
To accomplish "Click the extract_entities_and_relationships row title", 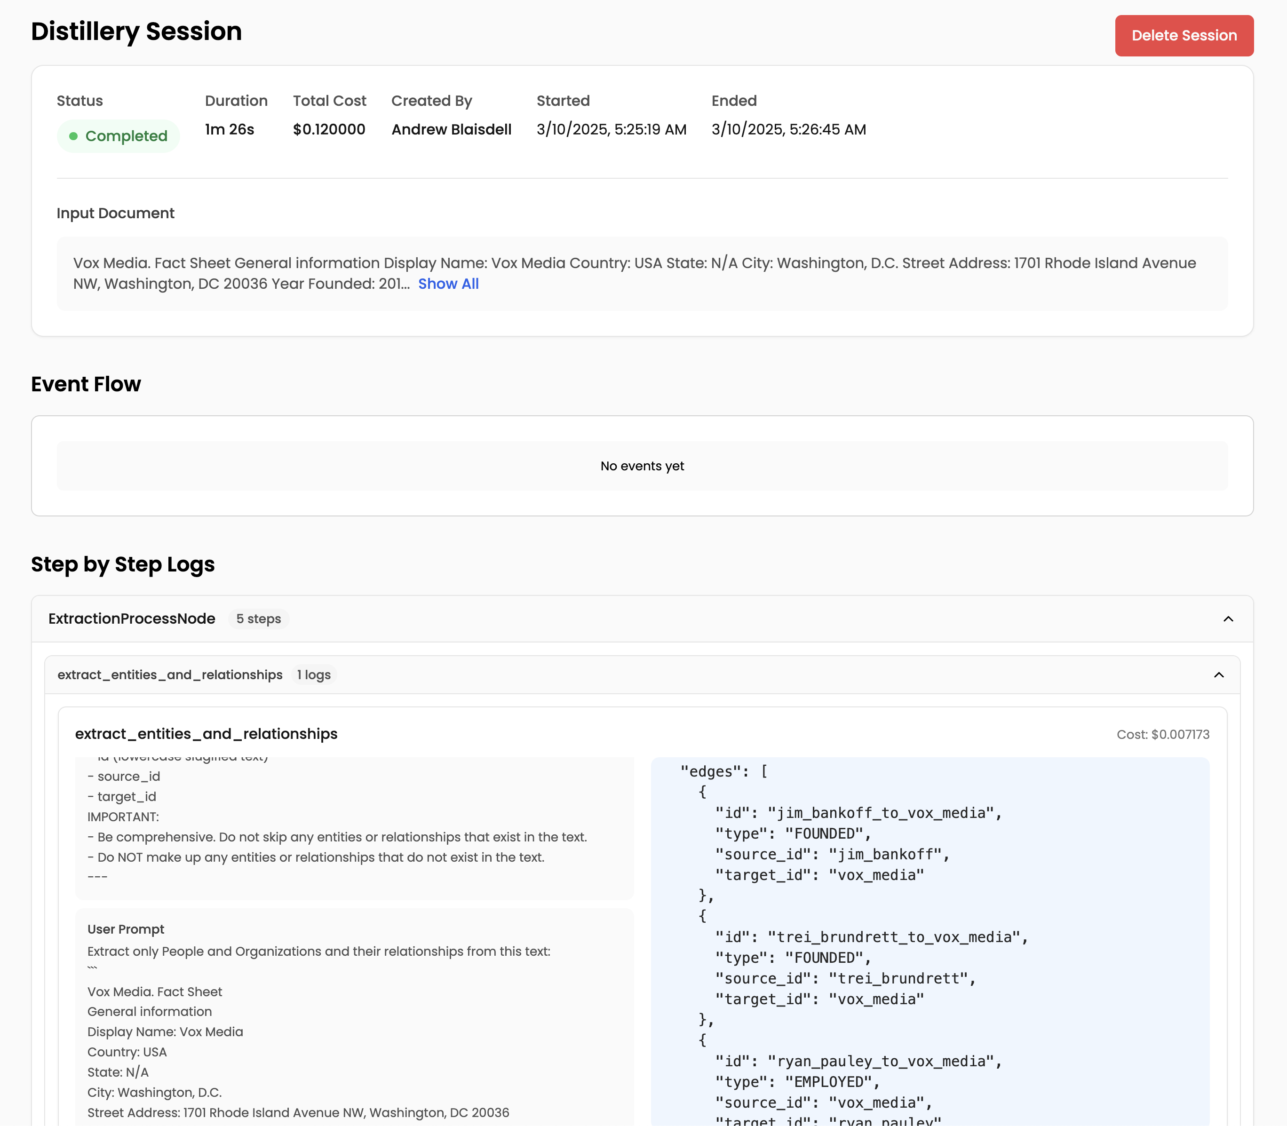I will [x=170, y=675].
